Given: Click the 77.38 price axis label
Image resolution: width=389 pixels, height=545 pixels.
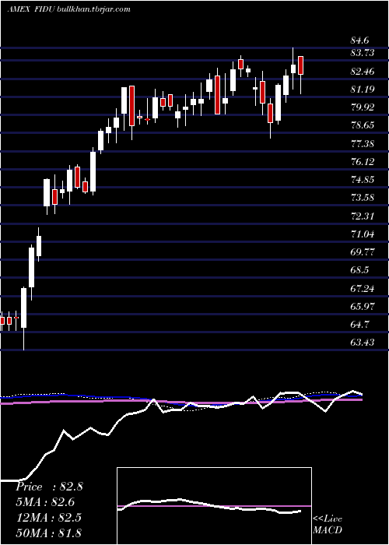Looking at the screenshot, I should click(363, 143).
